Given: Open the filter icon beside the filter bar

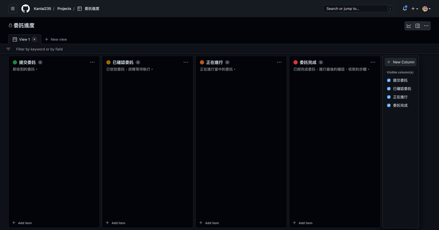Looking at the screenshot, I should click(x=8, y=49).
